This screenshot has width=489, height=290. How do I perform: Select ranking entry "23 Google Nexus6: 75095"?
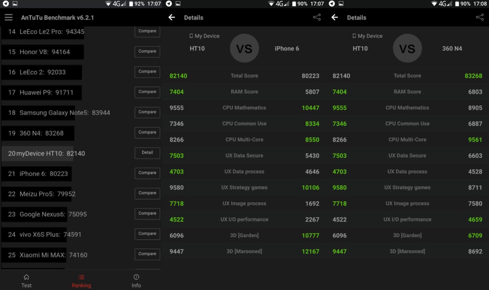47,214
